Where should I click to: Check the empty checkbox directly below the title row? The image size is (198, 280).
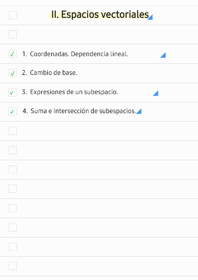13,34
